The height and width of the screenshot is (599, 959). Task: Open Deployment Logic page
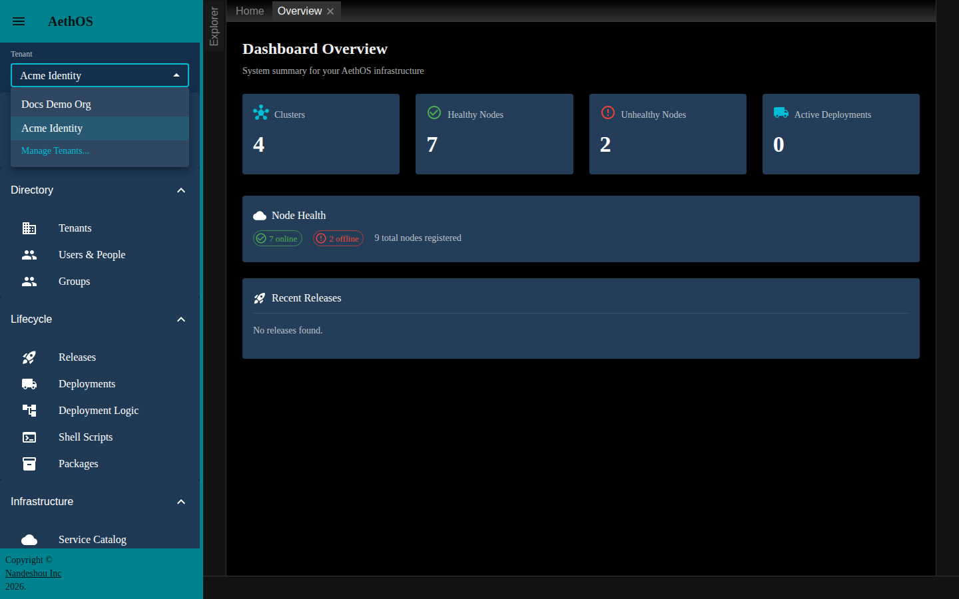[100, 411]
